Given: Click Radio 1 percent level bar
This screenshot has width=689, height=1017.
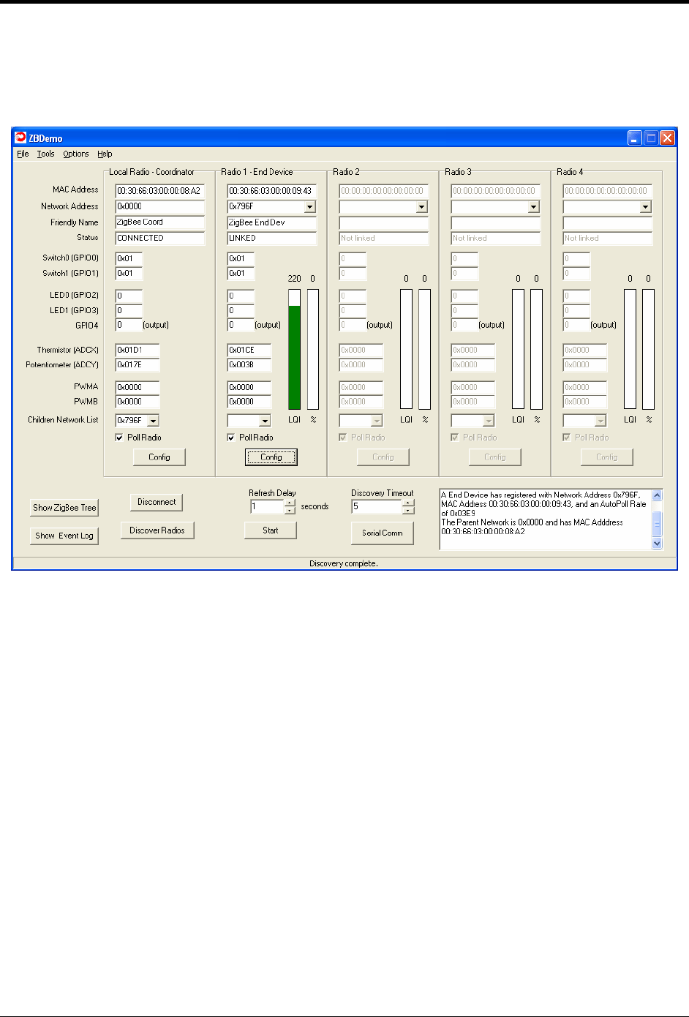Looking at the screenshot, I should point(313,349).
